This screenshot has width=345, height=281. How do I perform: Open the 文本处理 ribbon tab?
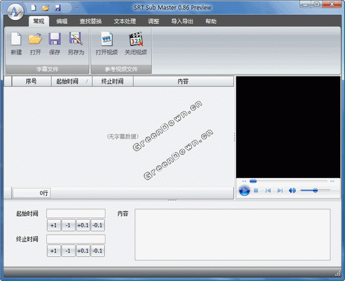point(125,21)
